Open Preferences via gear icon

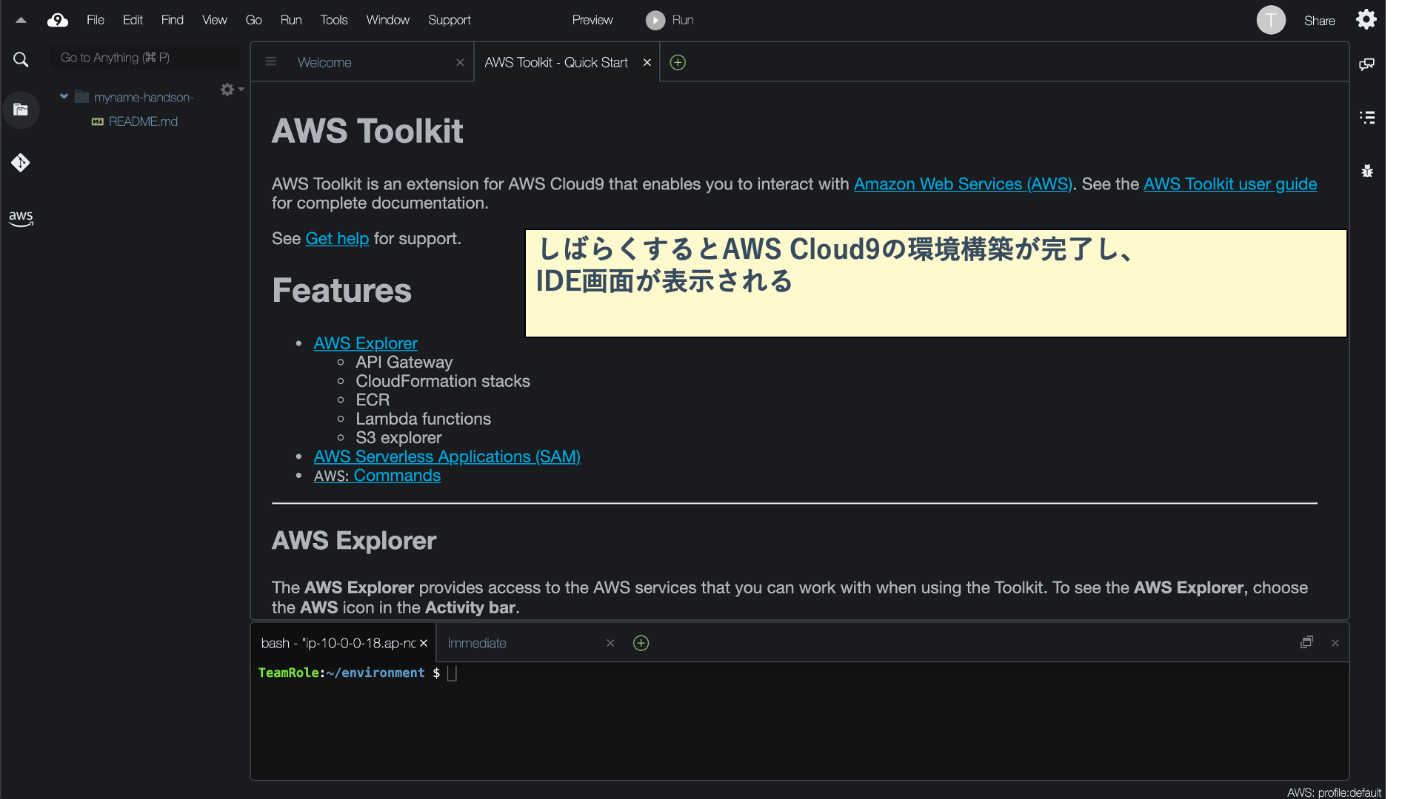(1366, 19)
